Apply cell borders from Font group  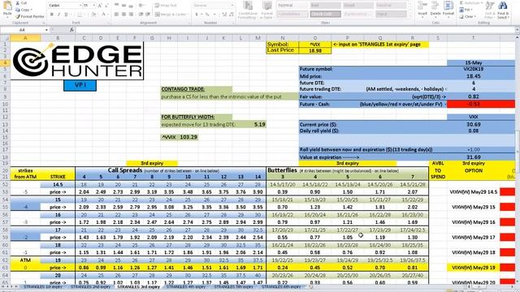pos(80,15)
